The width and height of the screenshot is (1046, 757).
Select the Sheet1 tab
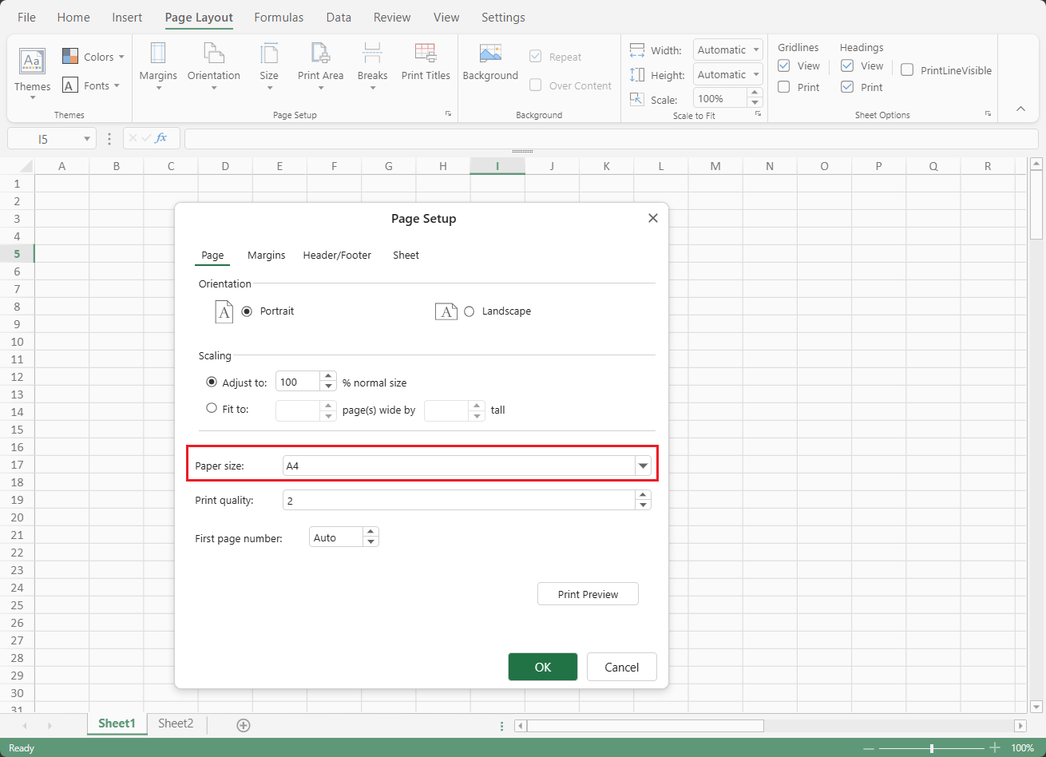pyautogui.click(x=117, y=723)
